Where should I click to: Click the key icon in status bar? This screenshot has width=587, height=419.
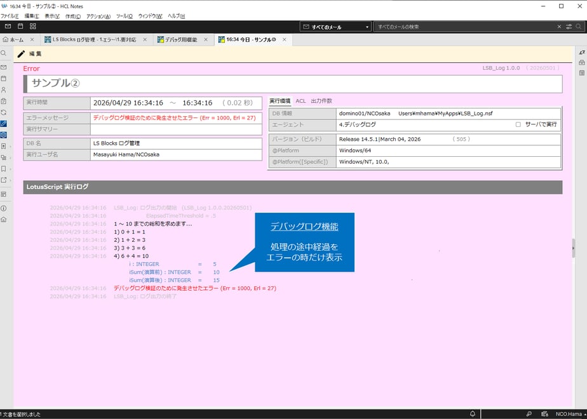click(529, 414)
